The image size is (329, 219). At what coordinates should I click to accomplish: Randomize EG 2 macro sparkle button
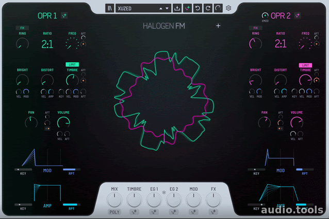(174, 212)
